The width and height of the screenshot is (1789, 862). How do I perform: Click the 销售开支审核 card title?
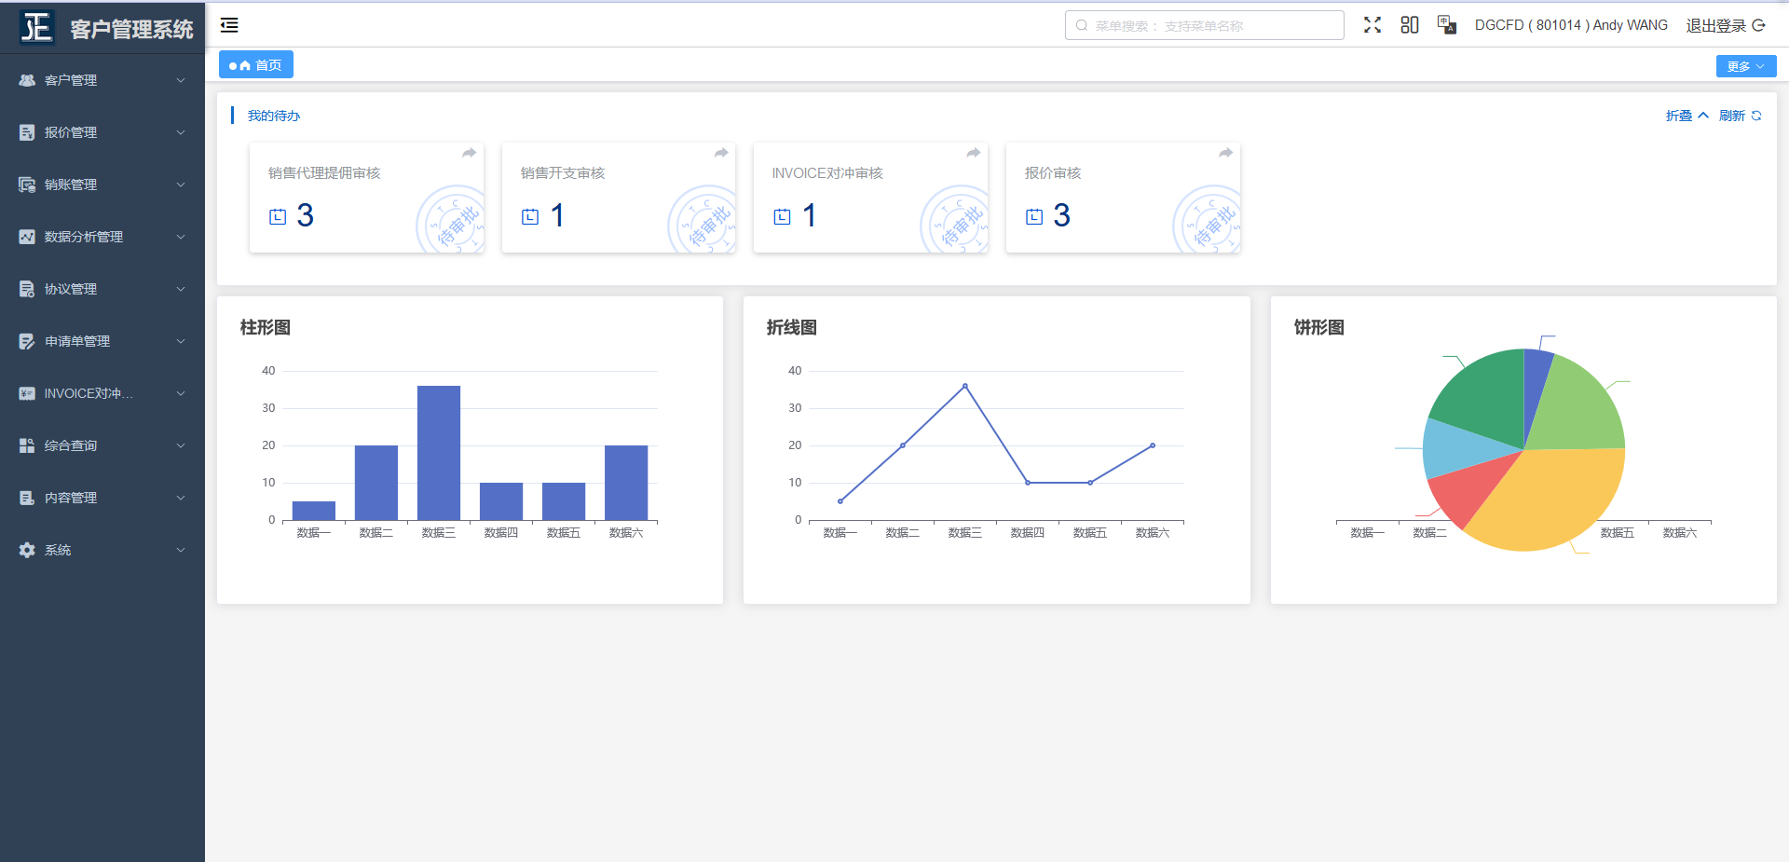[563, 173]
